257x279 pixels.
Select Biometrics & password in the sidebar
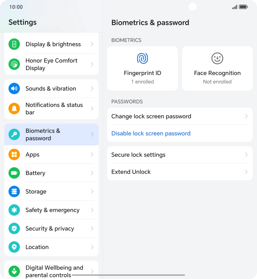(x=51, y=134)
